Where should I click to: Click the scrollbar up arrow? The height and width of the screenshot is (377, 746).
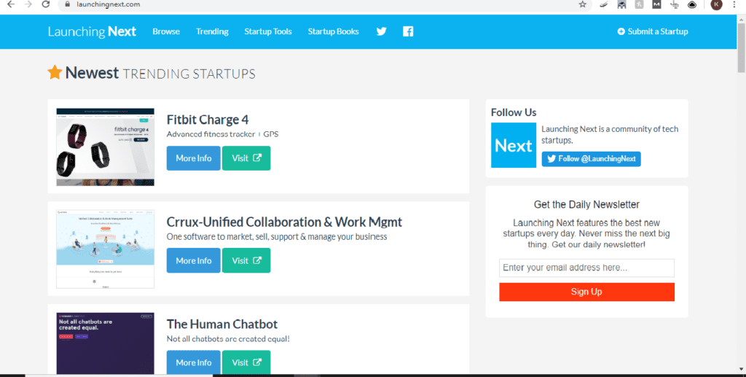pyautogui.click(x=741, y=19)
